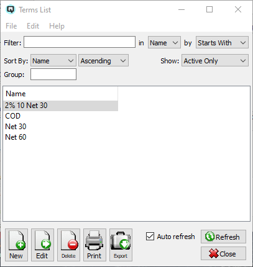Click inside the Filter text field
This screenshot has height=267, width=253.
point(80,42)
